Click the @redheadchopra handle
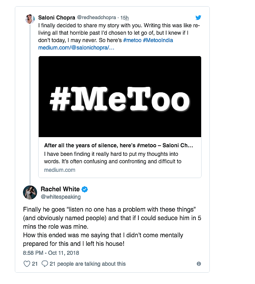This screenshot has width=255, height=284. pyautogui.click(x=96, y=18)
